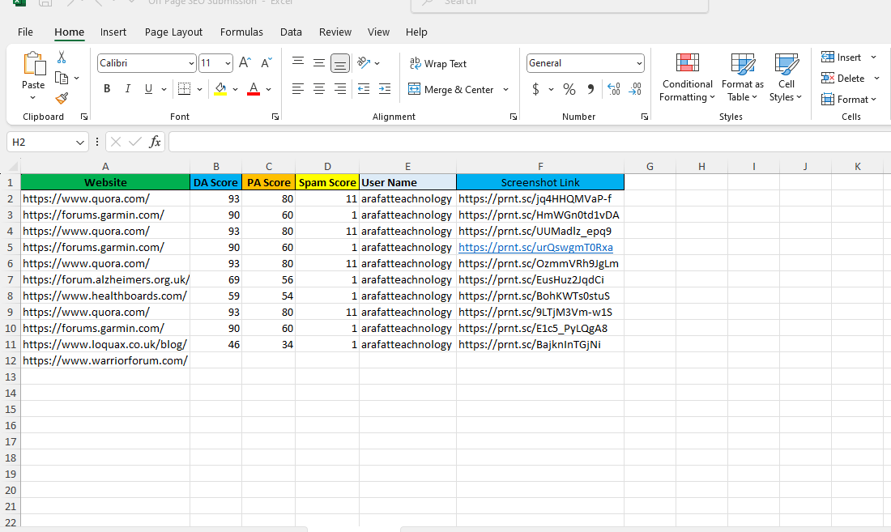Select the Spam Score header cell
891x532 pixels.
coord(327,182)
